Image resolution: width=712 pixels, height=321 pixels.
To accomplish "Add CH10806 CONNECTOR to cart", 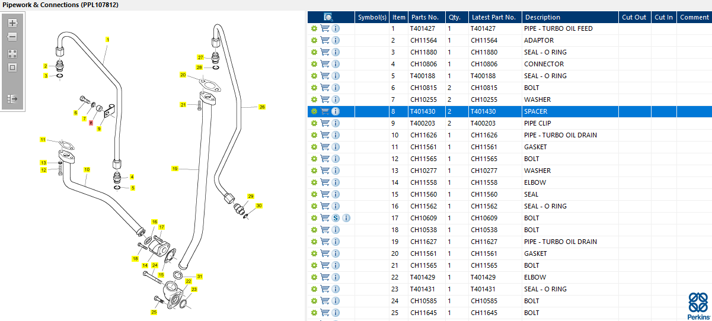I will pyautogui.click(x=325, y=64).
